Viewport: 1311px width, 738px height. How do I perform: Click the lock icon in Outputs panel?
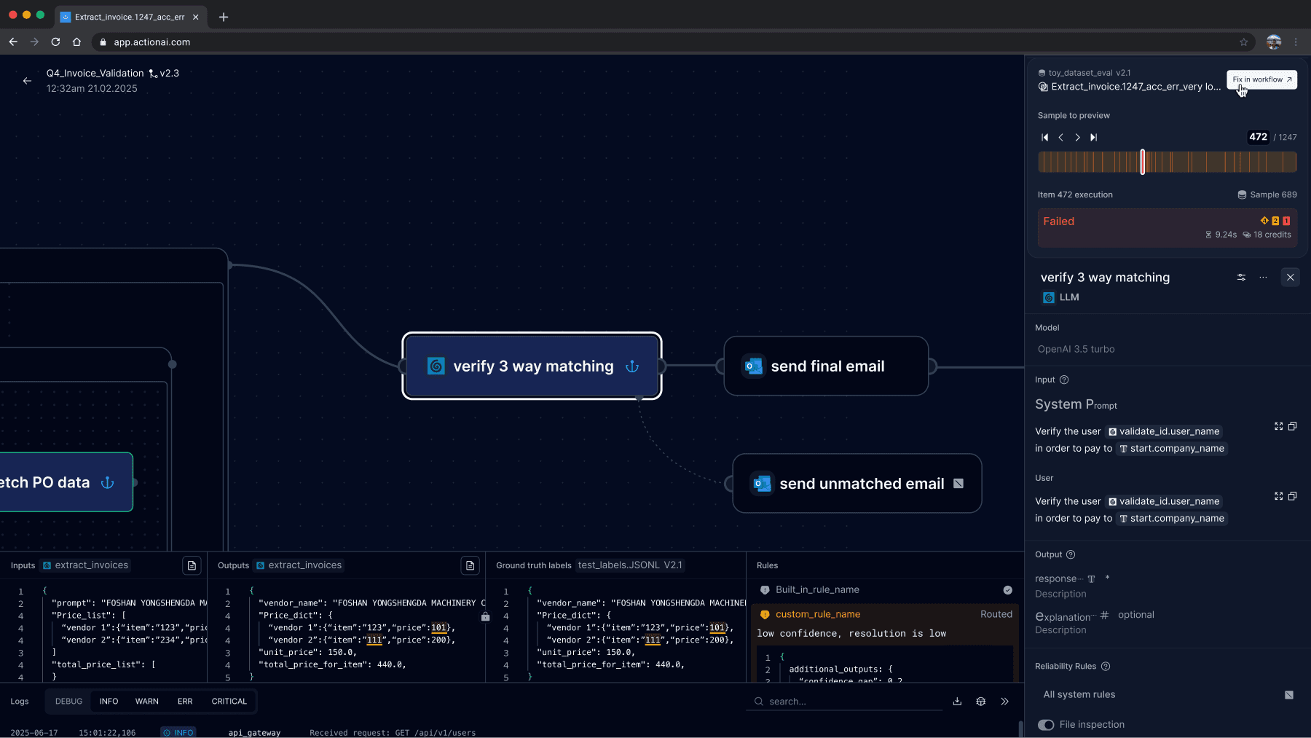click(x=485, y=616)
